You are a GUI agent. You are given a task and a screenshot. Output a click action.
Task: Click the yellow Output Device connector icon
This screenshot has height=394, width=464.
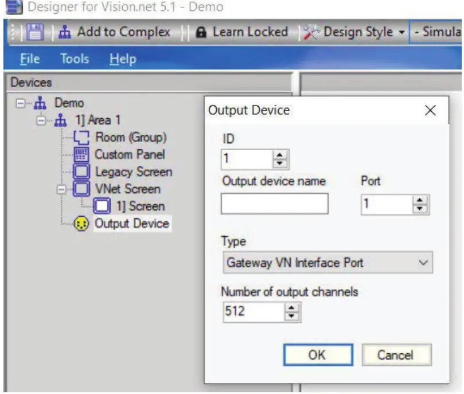[81, 223]
